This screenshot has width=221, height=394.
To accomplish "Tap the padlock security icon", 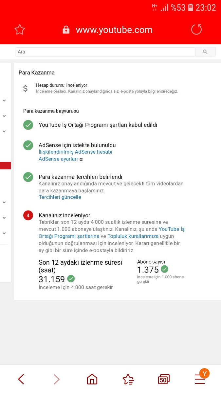I will pyautogui.click(x=66, y=30).
